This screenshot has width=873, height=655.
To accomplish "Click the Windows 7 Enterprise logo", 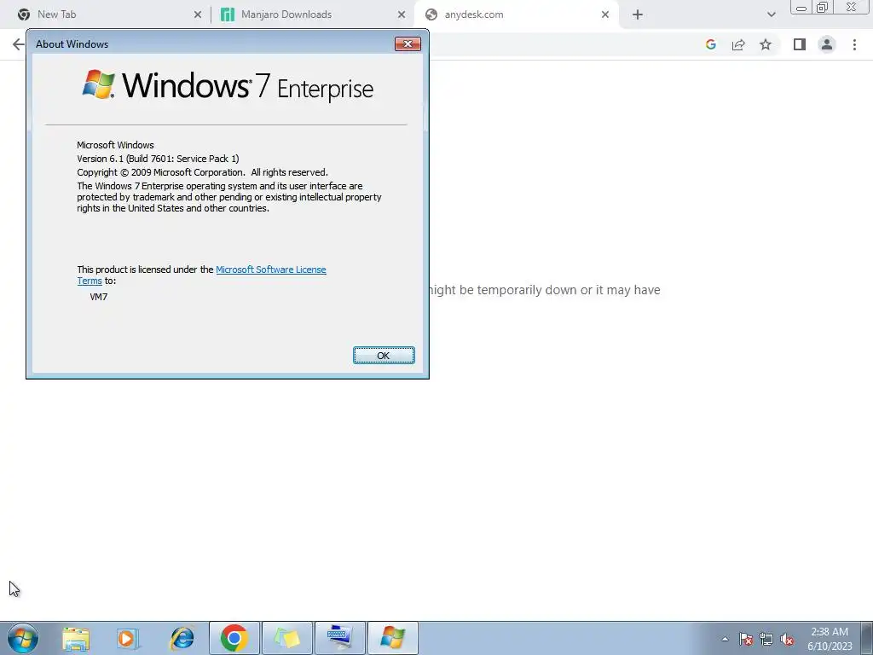I will click(x=228, y=86).
